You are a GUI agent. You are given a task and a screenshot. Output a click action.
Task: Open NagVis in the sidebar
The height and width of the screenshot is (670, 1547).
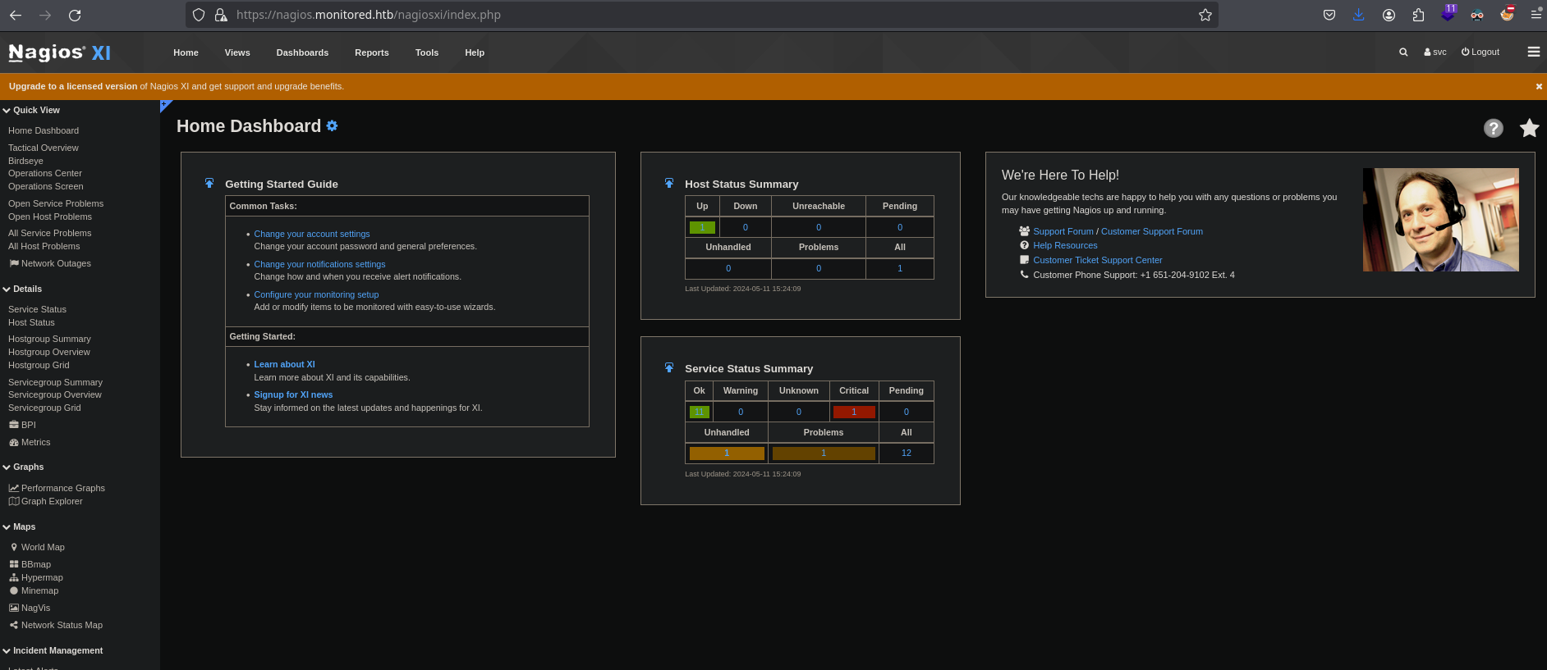pos(30,608)
